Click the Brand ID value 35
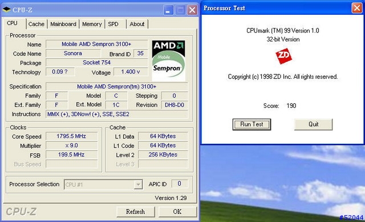This screenshot has width=365, height=222. pos(140,53)
